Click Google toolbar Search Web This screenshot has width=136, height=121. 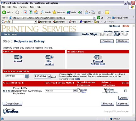[45, 22]
